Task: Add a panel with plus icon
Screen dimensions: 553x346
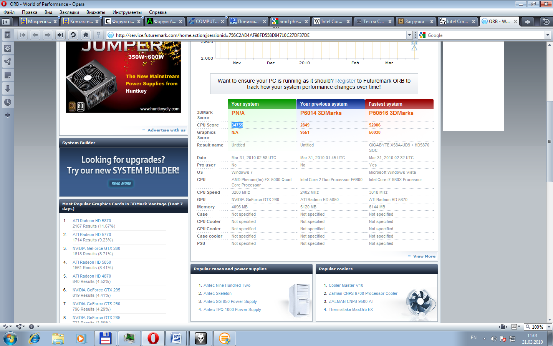Action: click(7, 115)
